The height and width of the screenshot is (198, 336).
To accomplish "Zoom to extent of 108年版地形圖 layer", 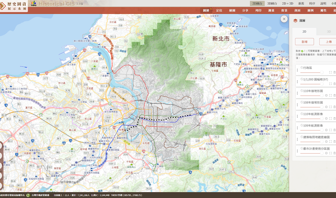I will coord(330,107).
